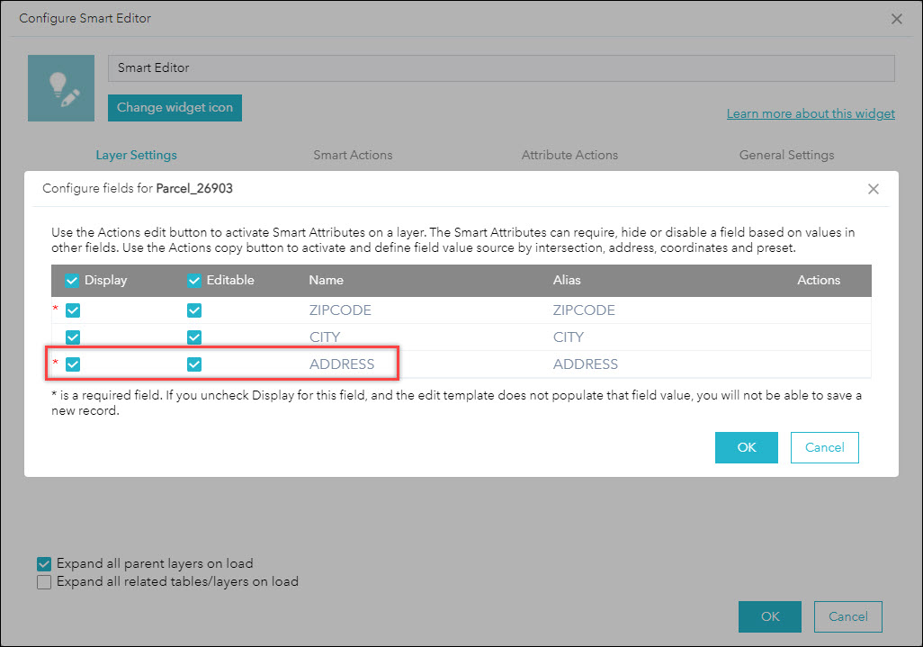Screen dimensions: 923x647
Task: Uncheck Display for ZIPCODE field
Action: pyautogui.click(x=73, y=310)
